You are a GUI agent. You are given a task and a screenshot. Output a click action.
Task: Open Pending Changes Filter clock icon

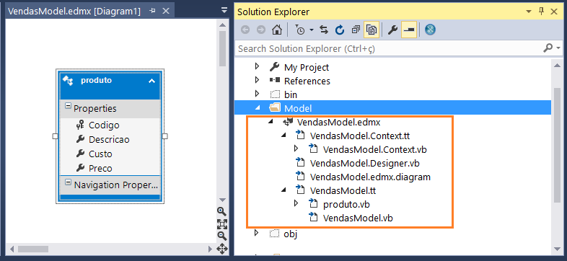[300, 30]
